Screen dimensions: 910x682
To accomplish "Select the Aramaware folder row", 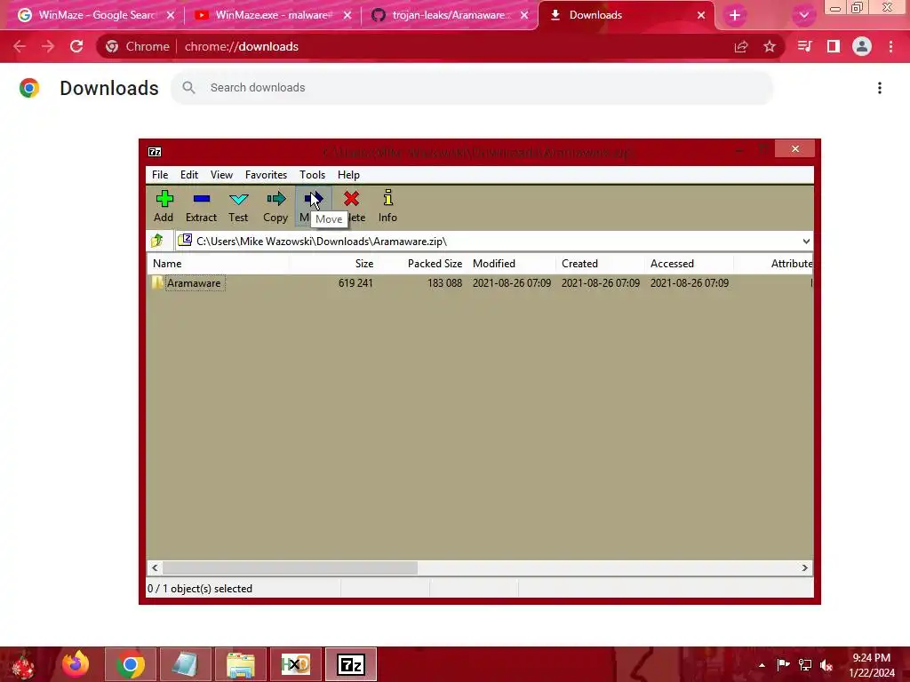I will (479, 283).
